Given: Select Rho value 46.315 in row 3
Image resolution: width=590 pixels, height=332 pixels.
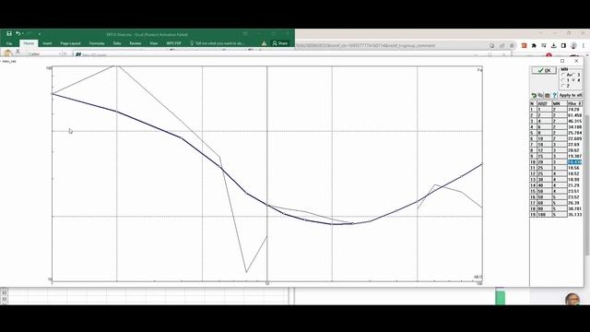Looking at the screenshot, I should point(574,121).
